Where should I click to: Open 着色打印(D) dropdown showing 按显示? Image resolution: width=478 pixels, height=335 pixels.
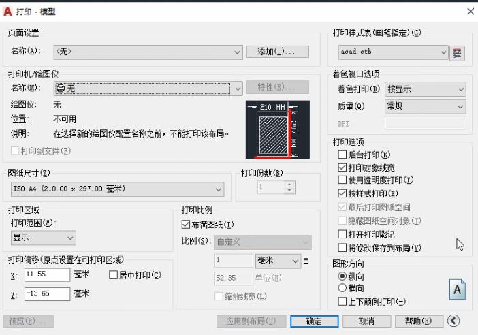click(x=426, y=89)
